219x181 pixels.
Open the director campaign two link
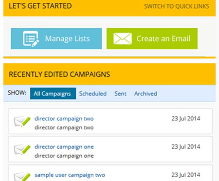pyautogui.click(x=64, y=119)
